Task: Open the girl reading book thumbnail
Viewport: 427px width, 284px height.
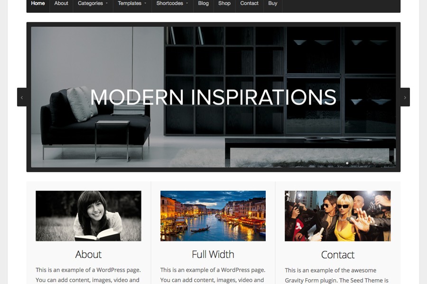Action: [x=89, y=216]
